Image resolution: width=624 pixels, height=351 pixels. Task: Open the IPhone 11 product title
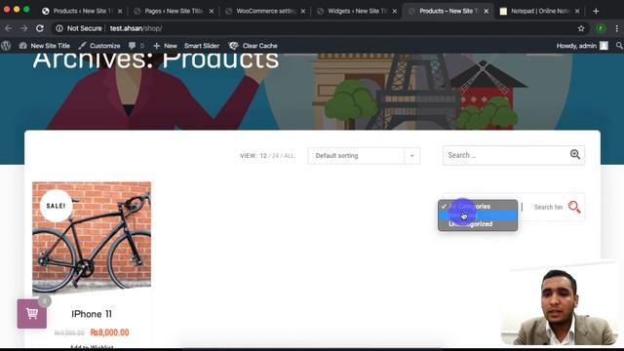click(92, 314)
